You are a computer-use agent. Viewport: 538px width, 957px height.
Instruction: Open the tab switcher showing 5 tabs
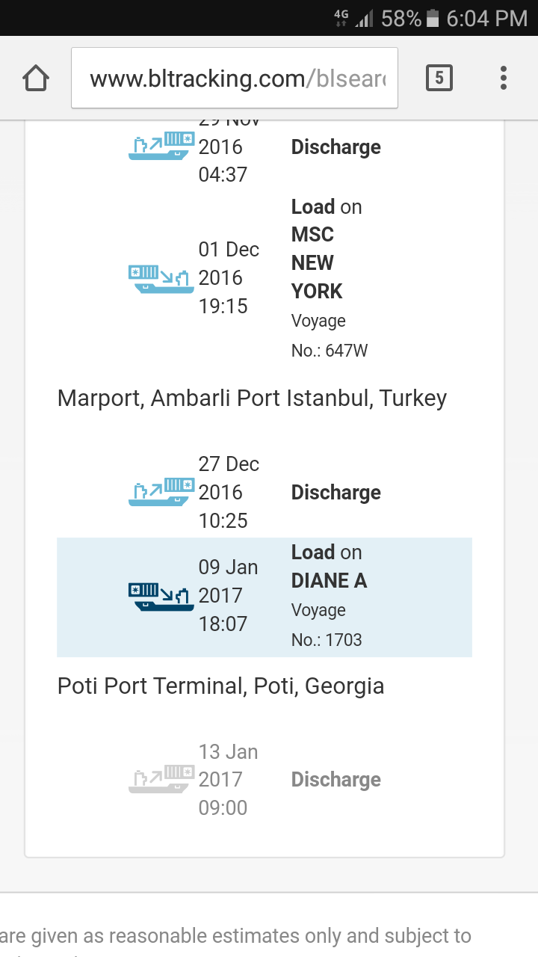pos(439,78)
